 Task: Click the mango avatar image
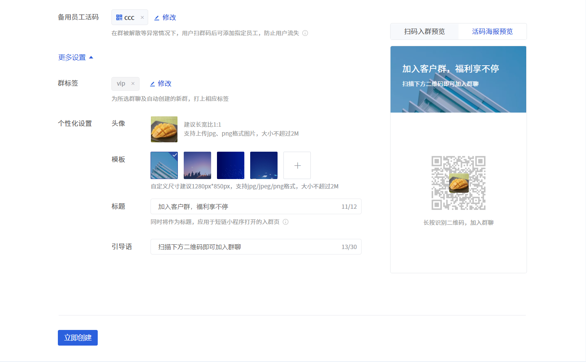pyautogui.click(x=164, y=129)
